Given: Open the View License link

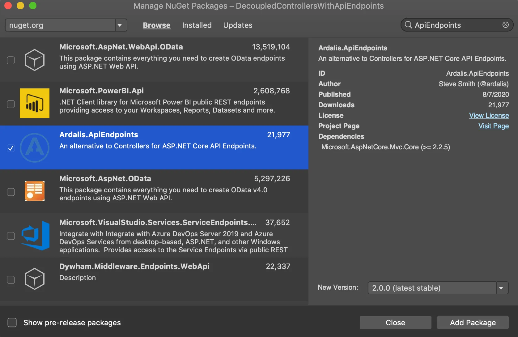Looking at the screenshot, I should 489,115.
